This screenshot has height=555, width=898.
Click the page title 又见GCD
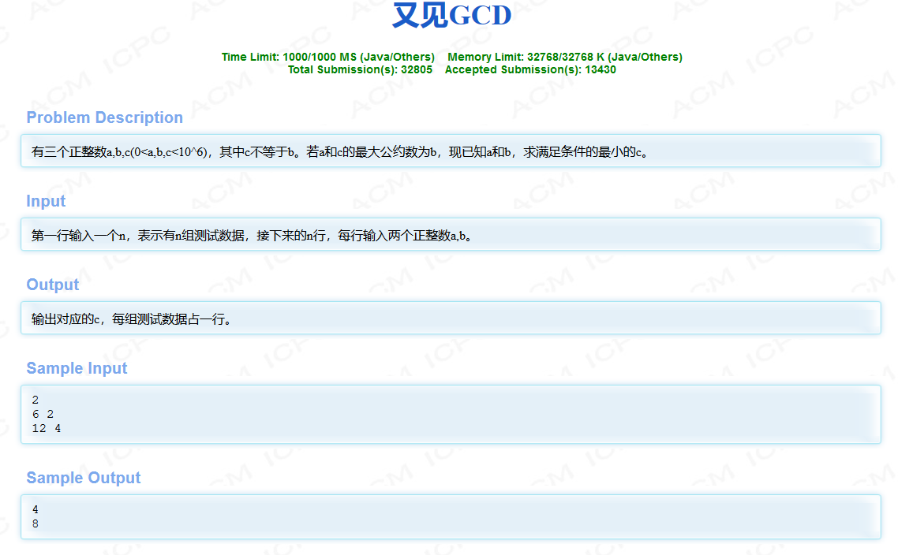coord(451,15)
